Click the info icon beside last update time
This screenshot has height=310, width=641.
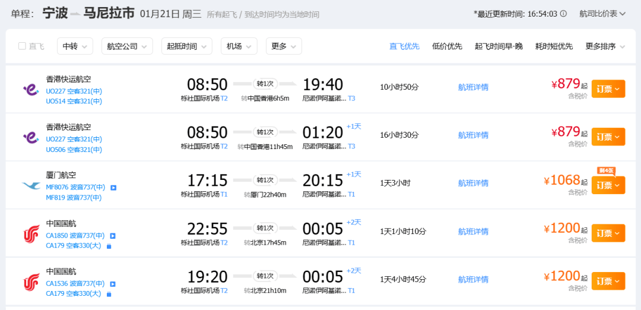point(563,14)
